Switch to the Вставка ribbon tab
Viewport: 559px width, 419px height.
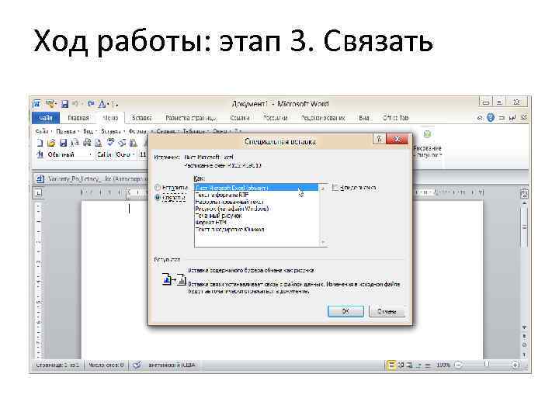point(142,118)
